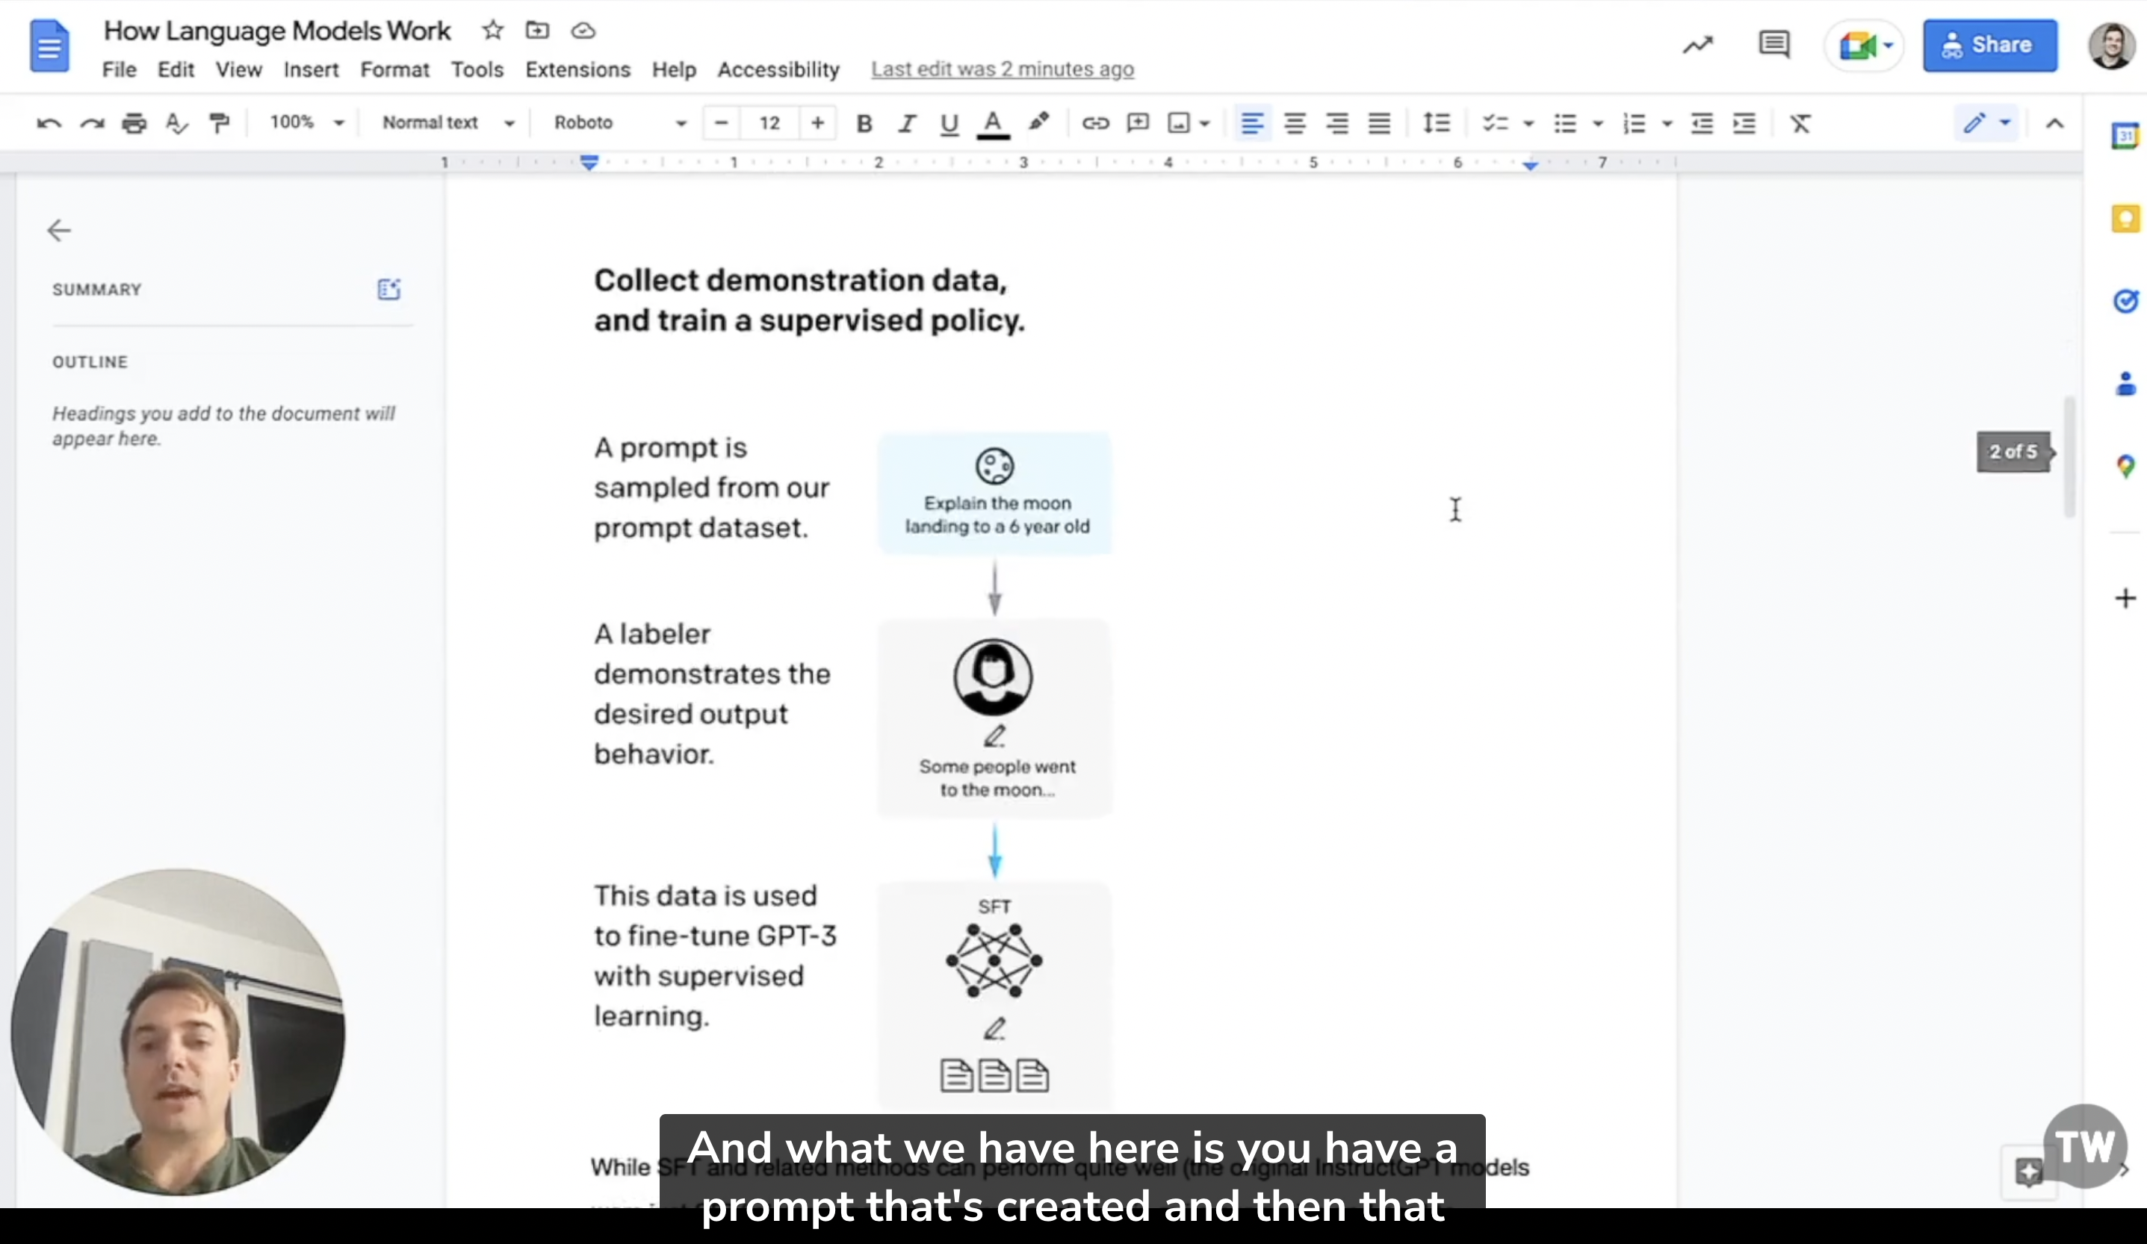Open the View menu
The width and height of the screenshot is (2147, 1244).
(x=238, y=70)
